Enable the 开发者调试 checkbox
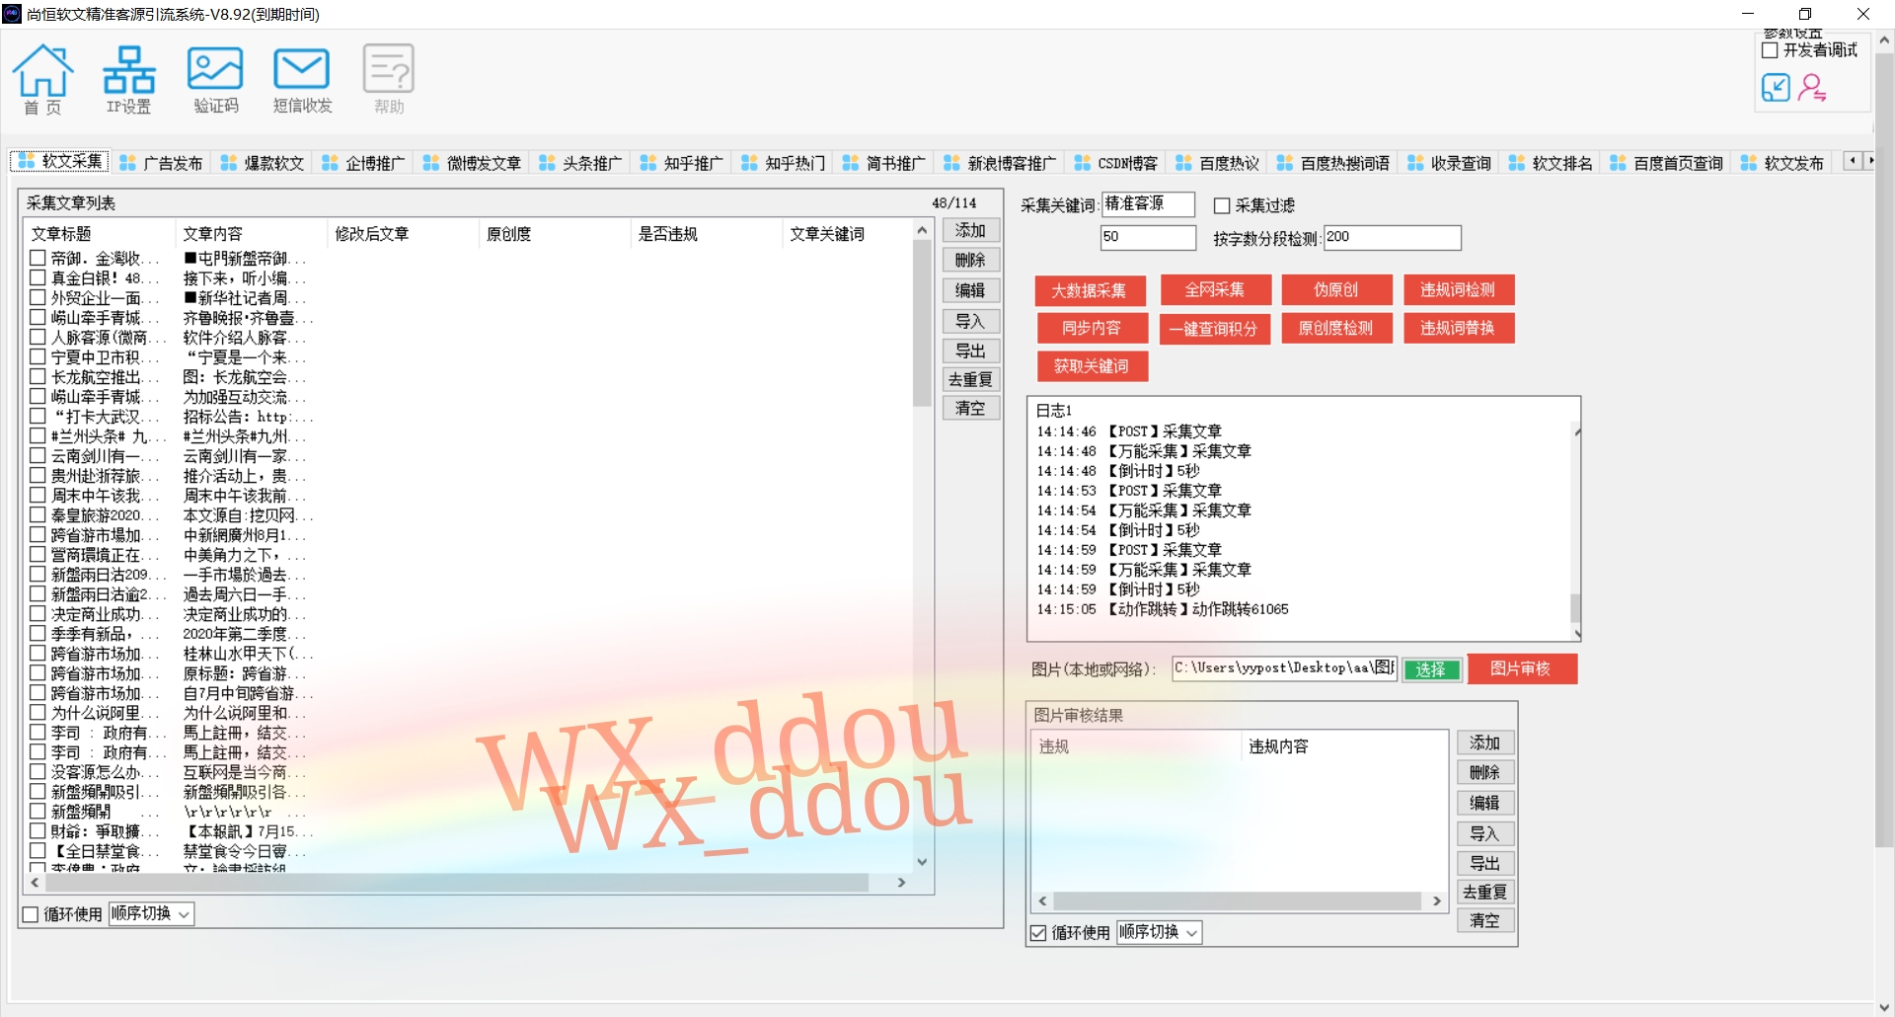1895x1017 pixels. [1770, 50]
